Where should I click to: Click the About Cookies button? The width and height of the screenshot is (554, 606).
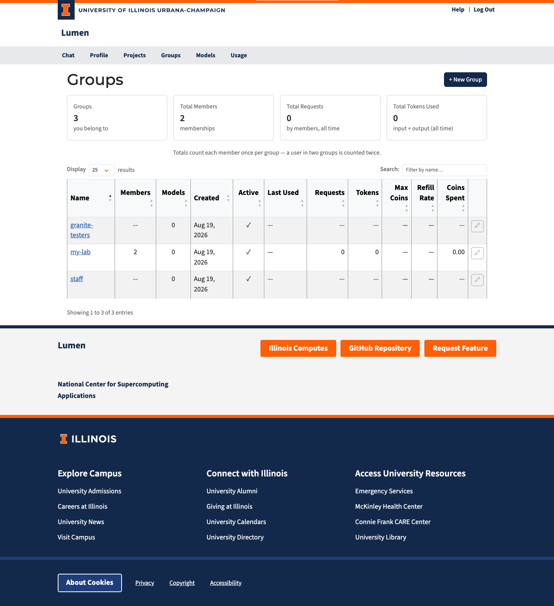point(90,583)
